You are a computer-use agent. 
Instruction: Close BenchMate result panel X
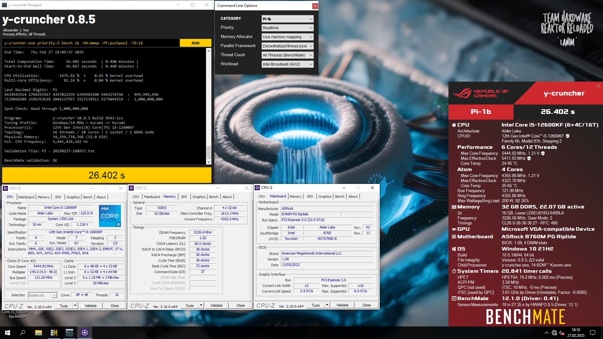(598, 86)
